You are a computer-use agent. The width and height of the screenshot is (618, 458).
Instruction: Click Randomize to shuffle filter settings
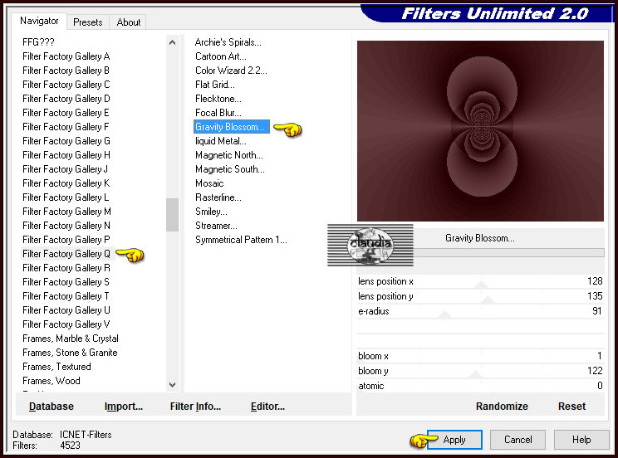click(x=502, y=406)
